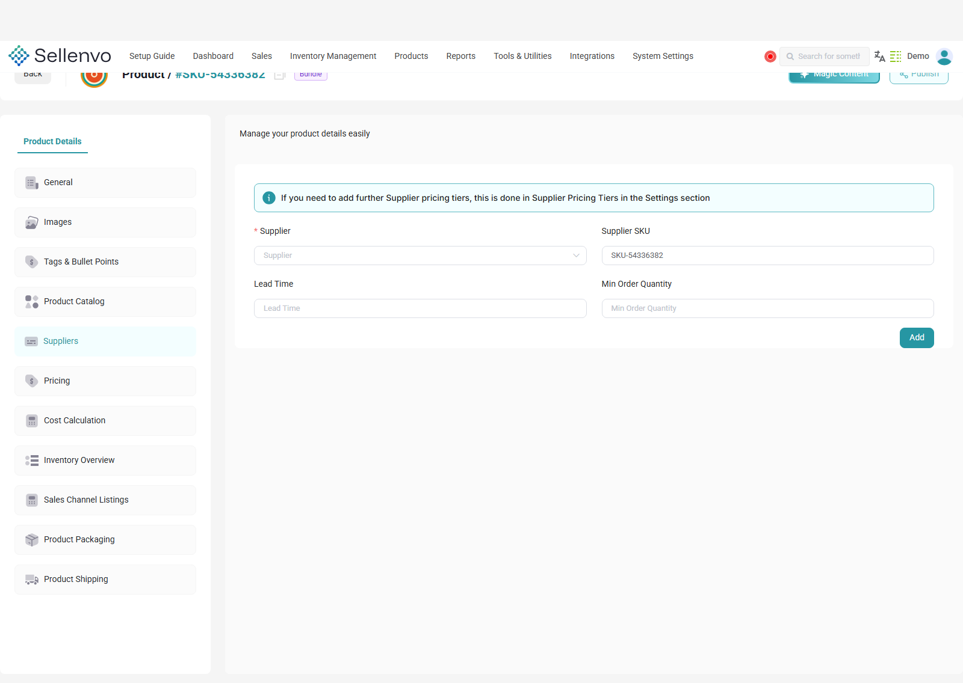Image resolution: width=963 pixels, height=683 pixels.
Task: Click the Images section icon
Action: [32, 222]
